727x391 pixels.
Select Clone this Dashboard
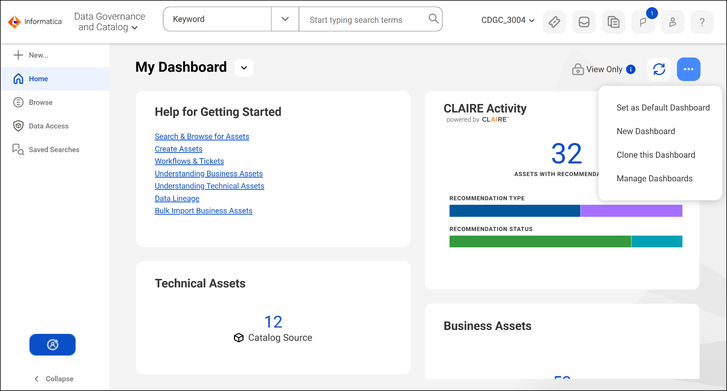point(656,155)
